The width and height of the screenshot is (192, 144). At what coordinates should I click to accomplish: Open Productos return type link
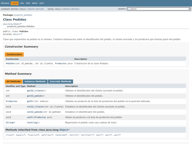(11, 101)
